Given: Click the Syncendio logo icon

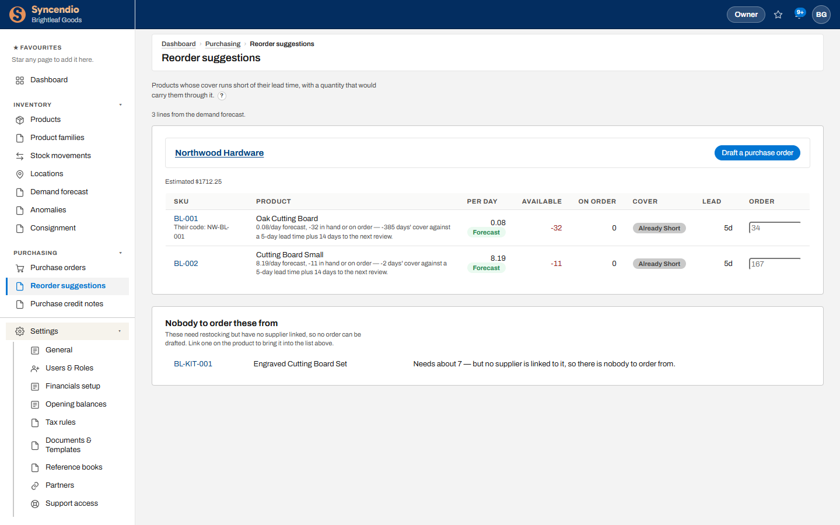Looking at the screenshot, I should (17, 15).
